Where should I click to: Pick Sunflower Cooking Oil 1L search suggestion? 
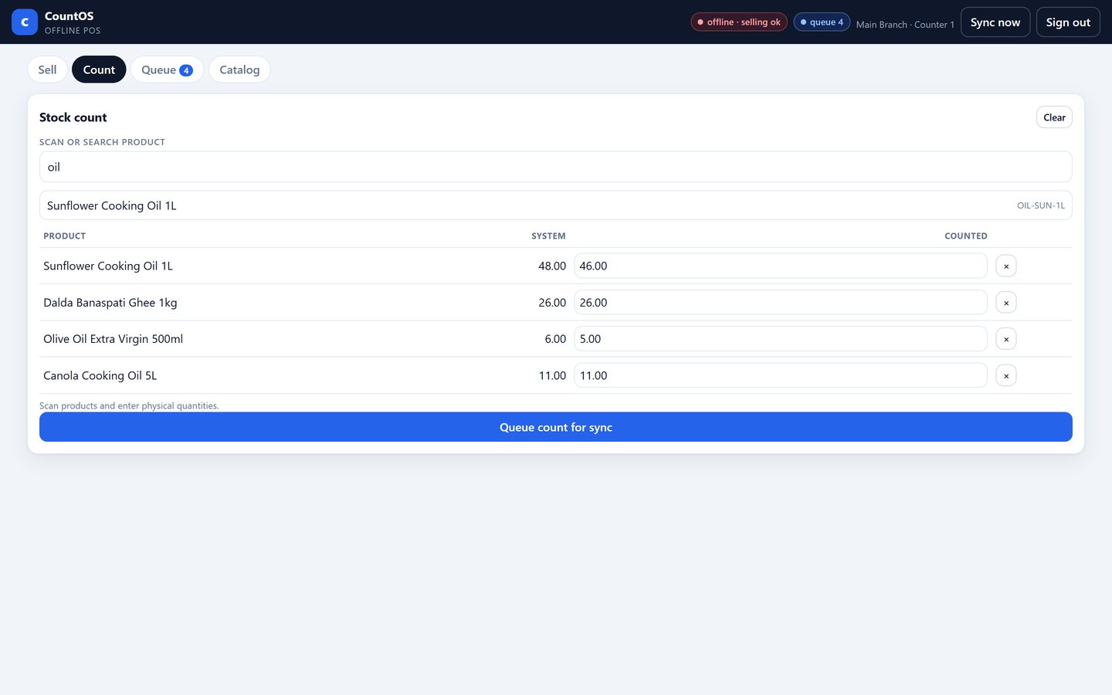[556, 205]
